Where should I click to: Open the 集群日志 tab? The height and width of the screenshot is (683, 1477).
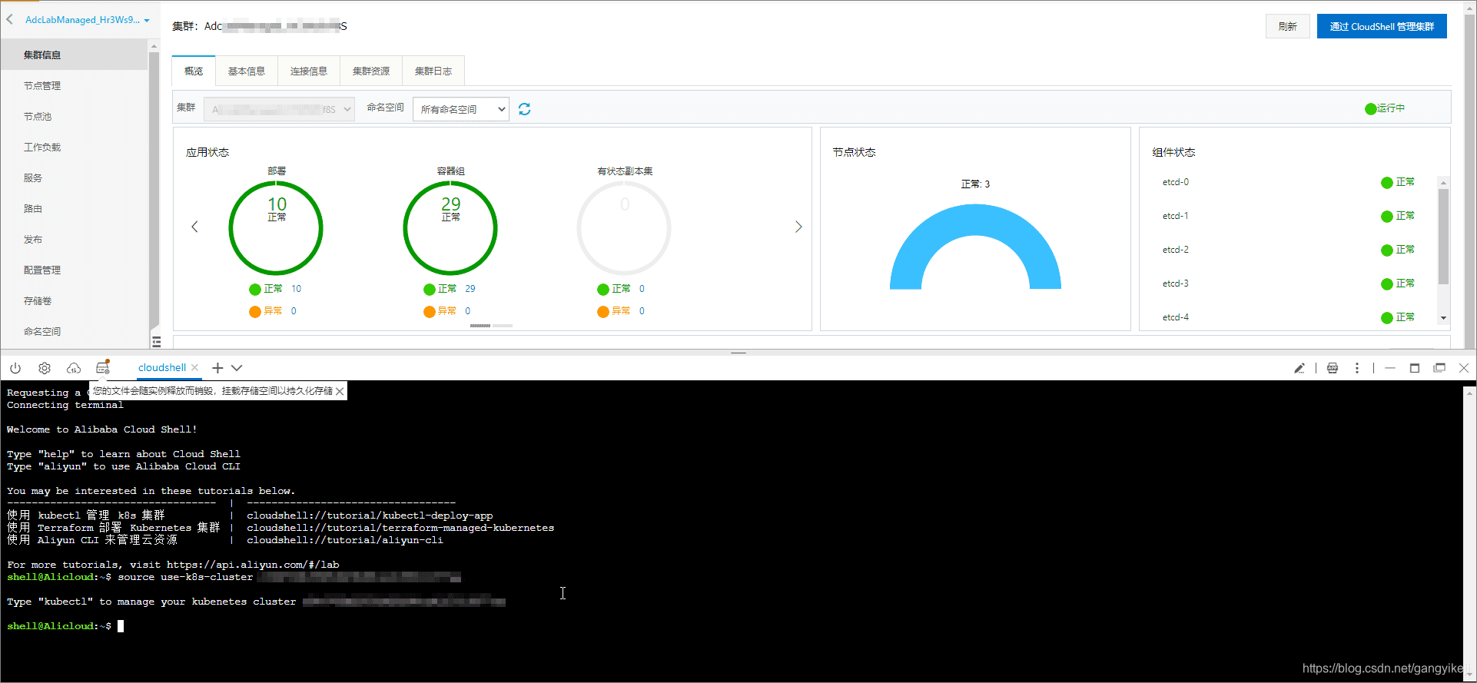coord(433,71)
